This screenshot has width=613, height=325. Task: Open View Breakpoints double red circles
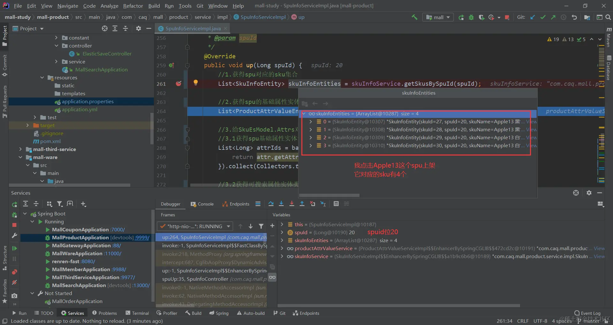(x=14, y=272)
